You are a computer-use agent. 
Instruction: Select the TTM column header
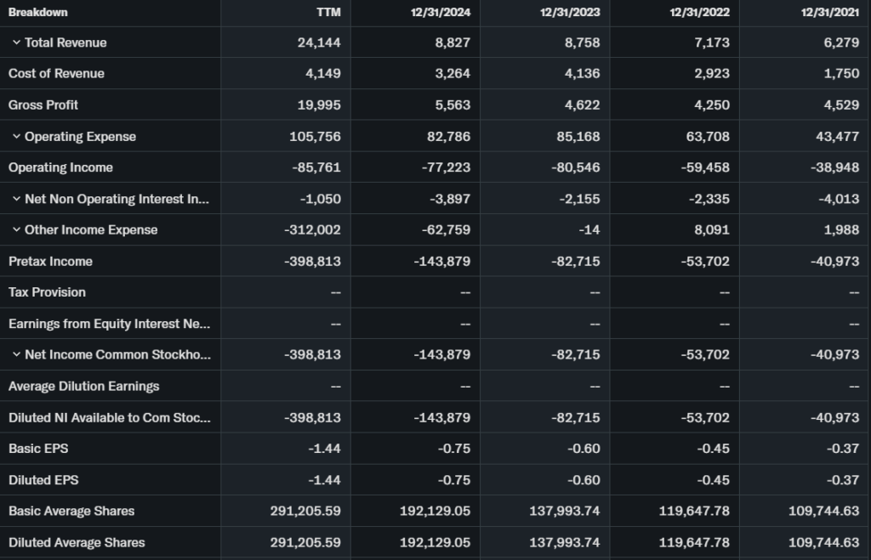tap(328, 12)
